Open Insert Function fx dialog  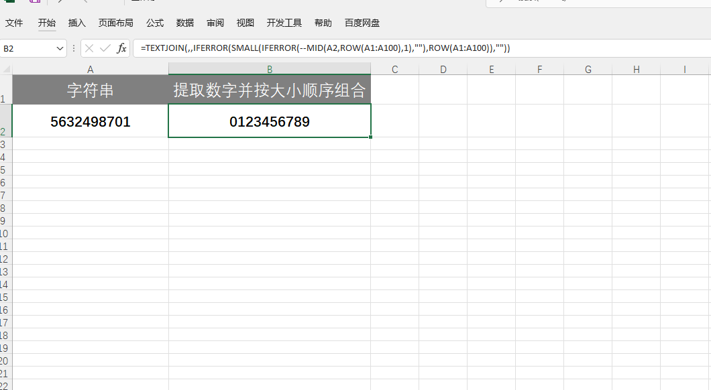point(121,48)
